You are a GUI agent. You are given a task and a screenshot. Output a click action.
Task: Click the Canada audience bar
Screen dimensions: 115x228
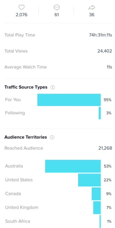coord(96,194)
